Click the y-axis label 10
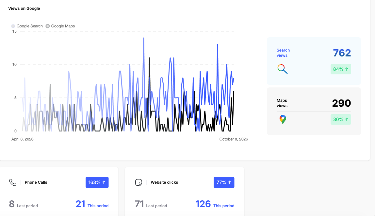This screenshot has width=375, height=216. click(15, 65)
